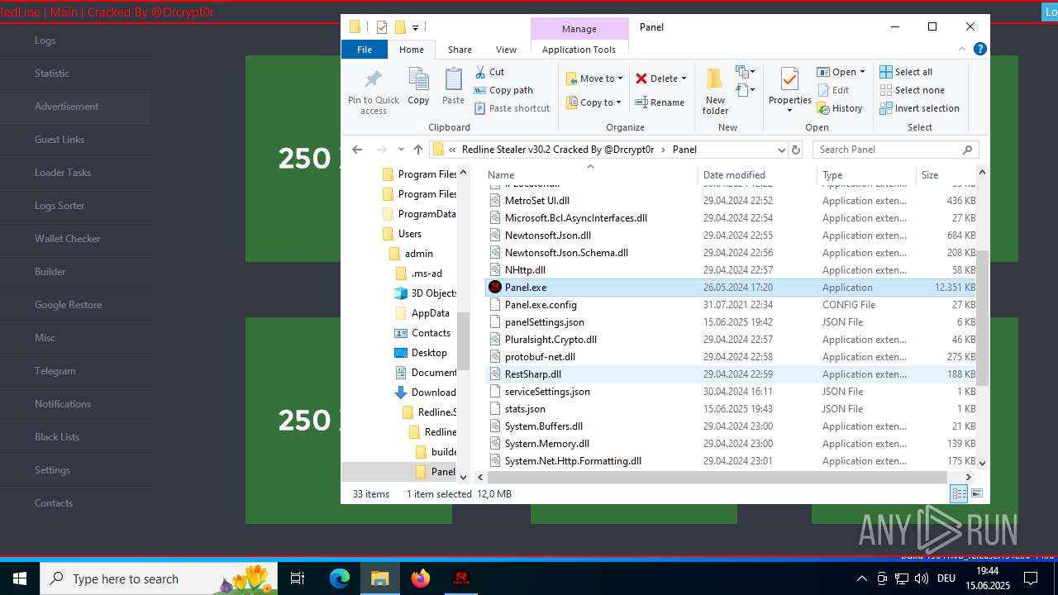Open Microsoft Edge from taskbar
1058x595 pixels.
[340, 578]
